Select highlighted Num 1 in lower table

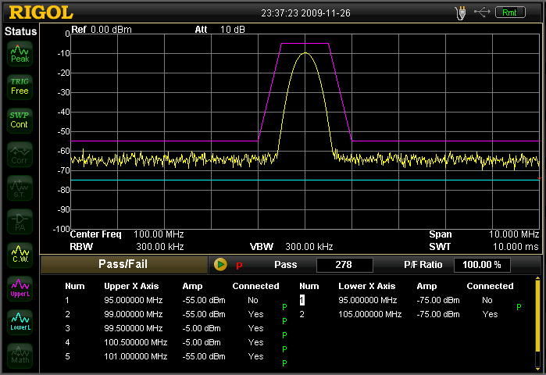pos(302,300)
